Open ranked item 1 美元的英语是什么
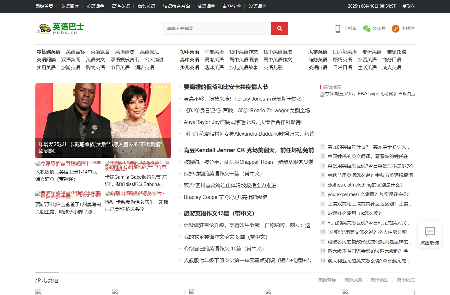The width and height of the screenshot is (450, 295). [369, 147]
